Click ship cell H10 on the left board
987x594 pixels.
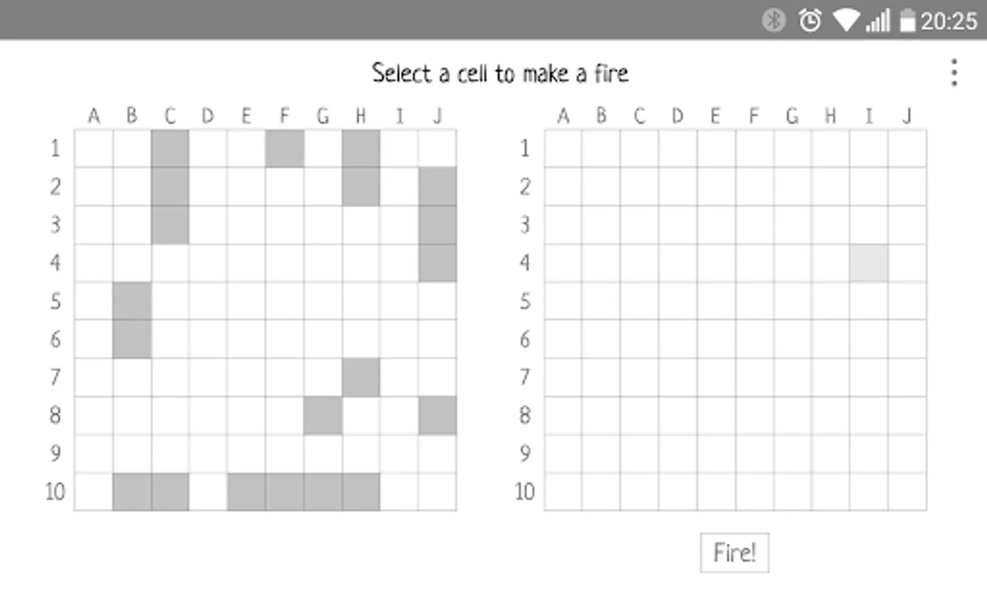361,492
